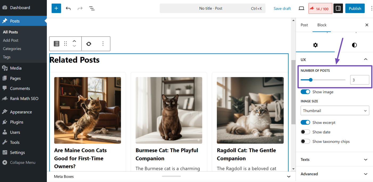Open the Image Size dropdown
This screenshot has height=182, width=373.
(x=335, y=111)
